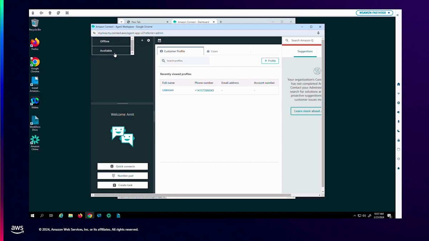Screen dimensions: 429x241
Task: Open the WorkDocs Drive desktop shortcut
Action: (35, 122)
